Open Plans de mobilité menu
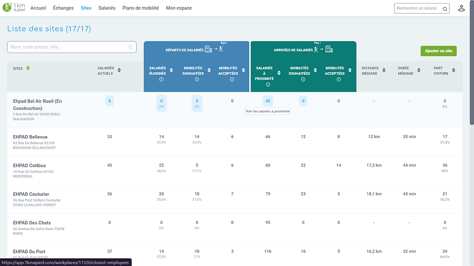 [x=141, y=8]
